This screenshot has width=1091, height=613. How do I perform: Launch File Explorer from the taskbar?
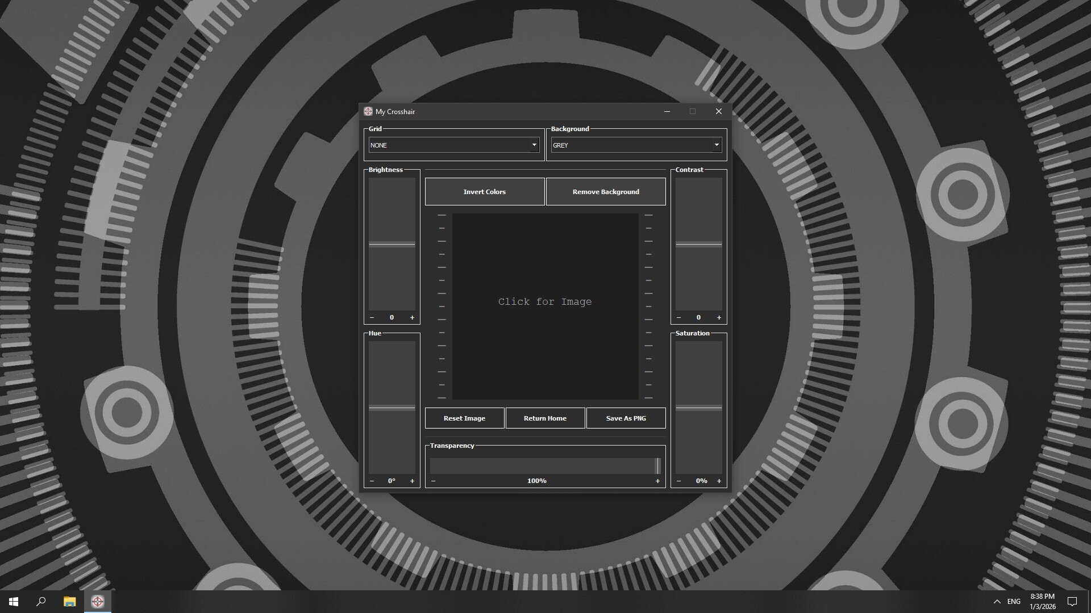pyautogui.click(x=69, y=601)
